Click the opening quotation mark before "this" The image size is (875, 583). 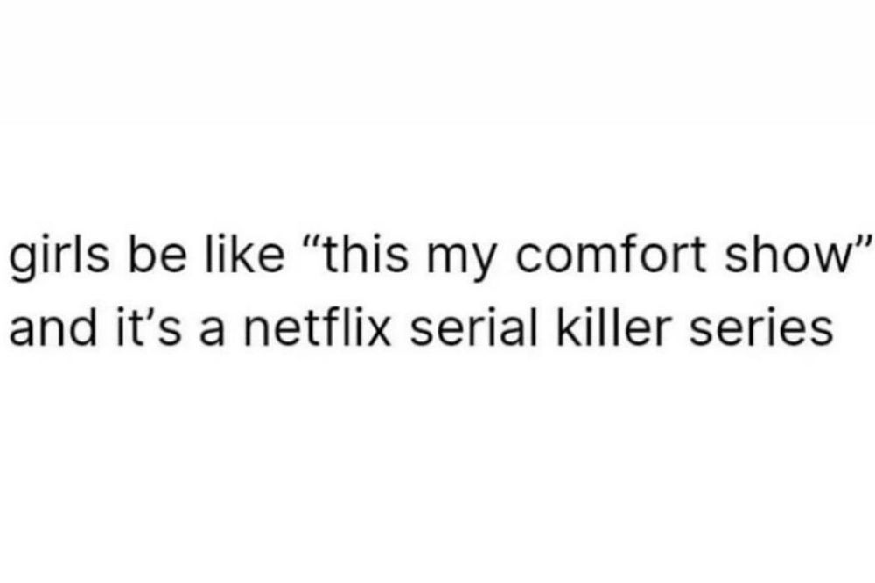(x=310, y=244)
